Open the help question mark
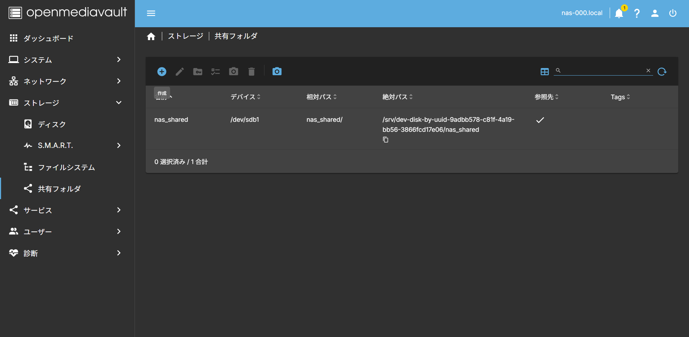The image size is (689, 337). click(637, 13)
